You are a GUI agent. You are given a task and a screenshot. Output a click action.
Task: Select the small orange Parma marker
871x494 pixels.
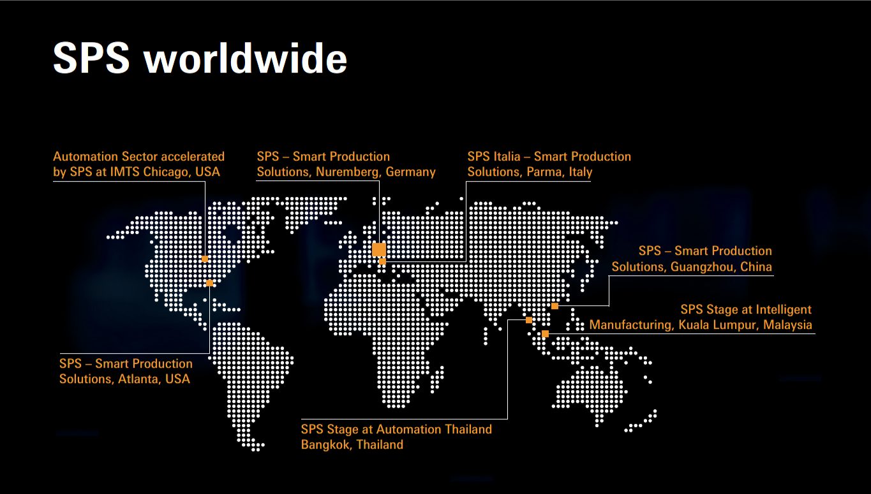tap(382, 261)
